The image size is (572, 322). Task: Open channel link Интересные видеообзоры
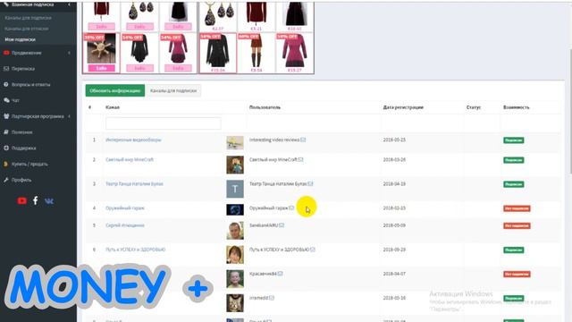tap(133, 140)
